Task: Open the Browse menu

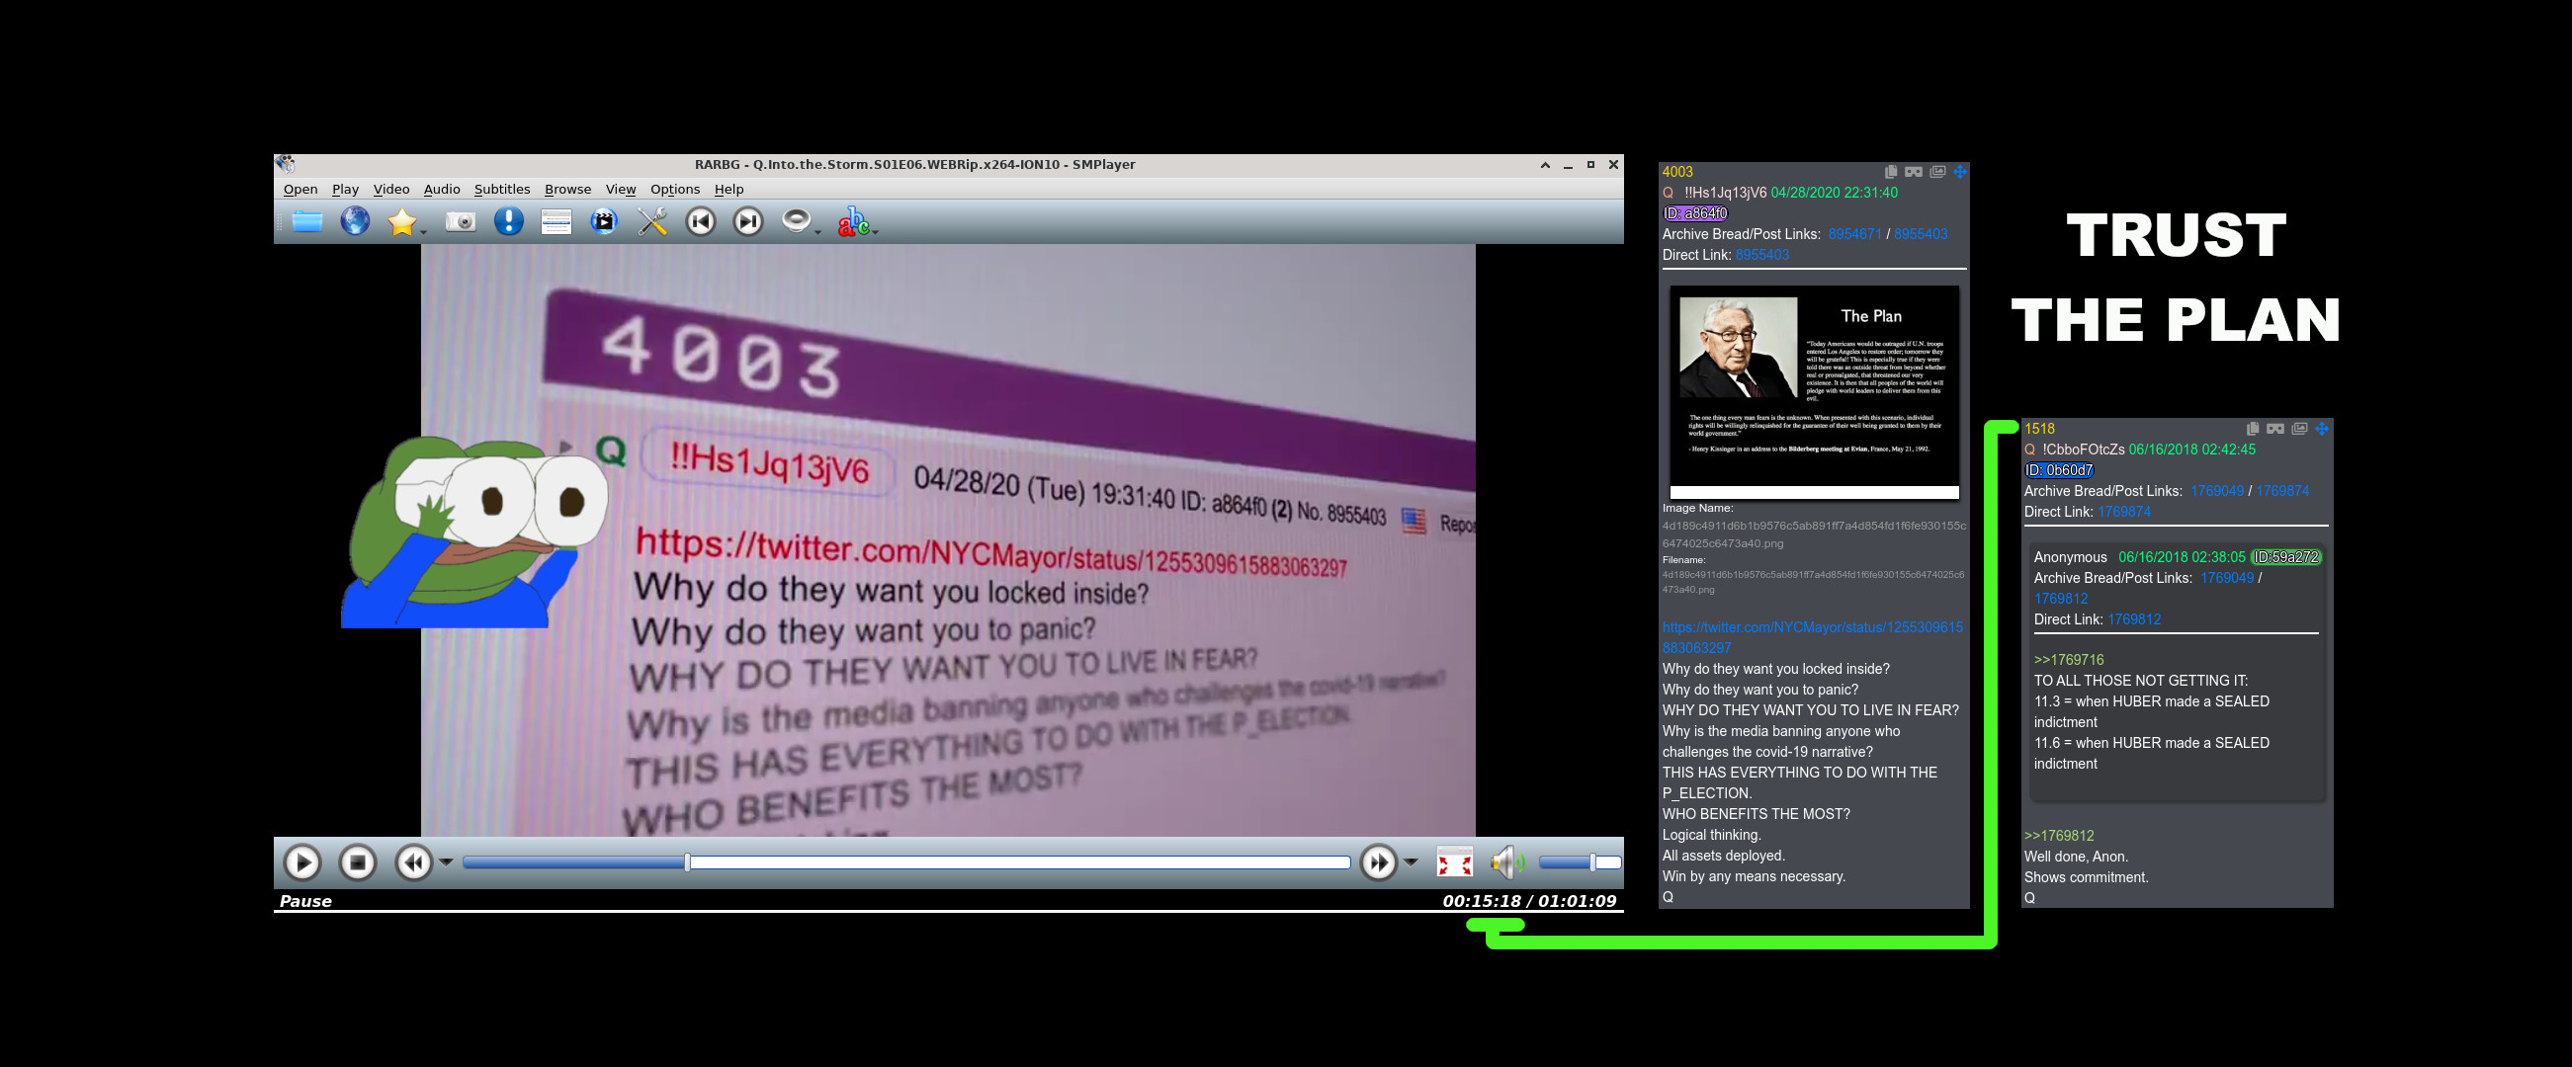Action: point(568,190)
